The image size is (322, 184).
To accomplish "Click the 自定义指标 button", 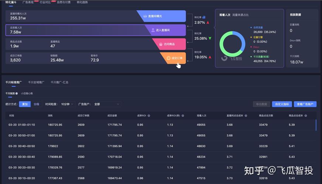I will click(282, 104).
